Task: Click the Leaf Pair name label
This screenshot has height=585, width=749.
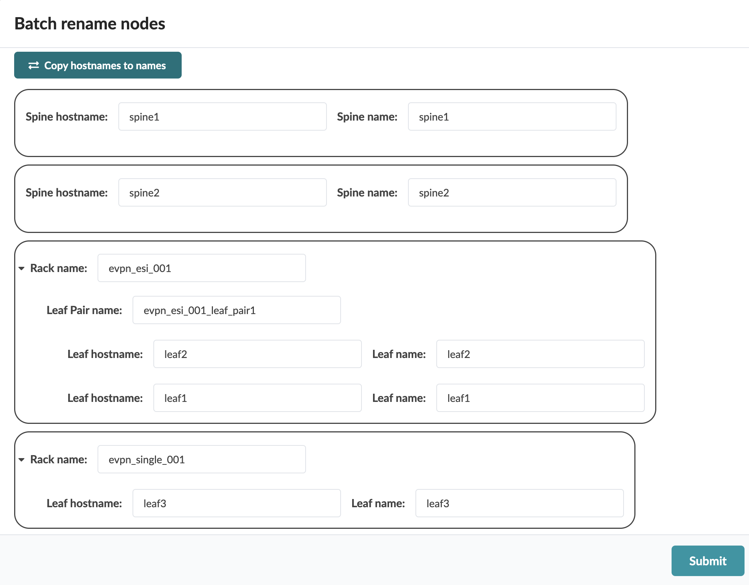Action: [x=84, y=310]
